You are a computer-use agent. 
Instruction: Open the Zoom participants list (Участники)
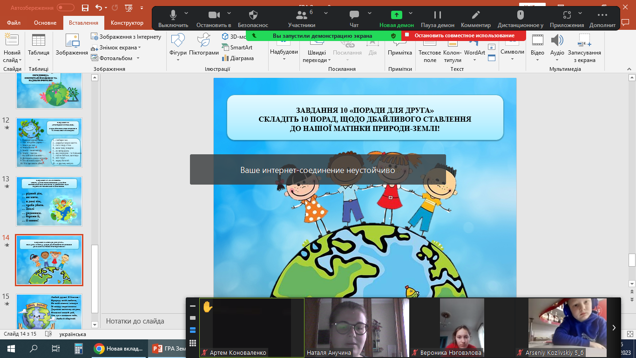coord(301,19)
